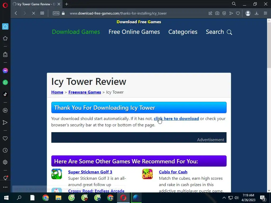The image size is (271, 203).
Task: Open the Download Free Games site logo
Action: [x=139, y=22]
